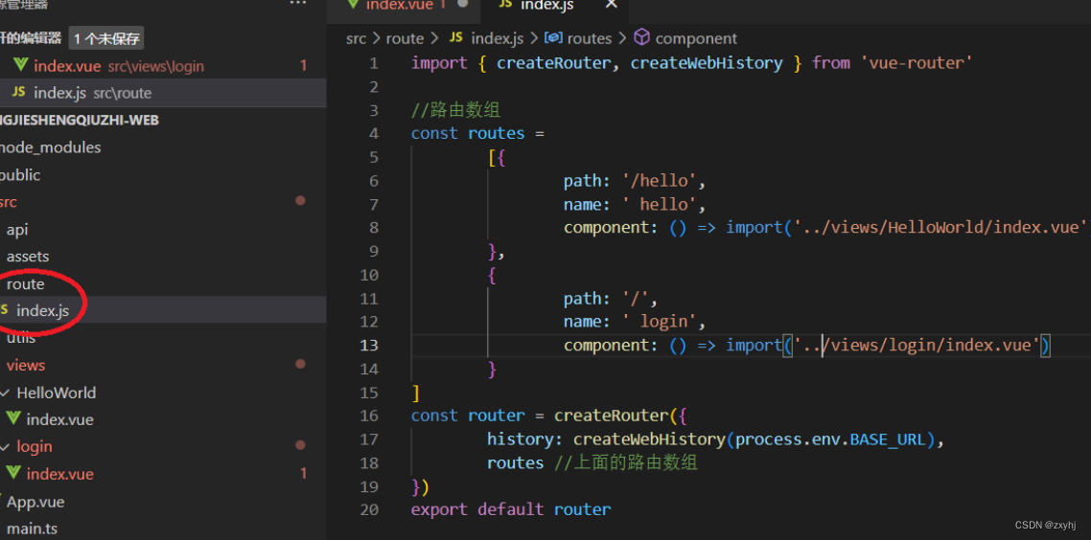
Task: Click the routes array icon in breadcrumb
Action: pos(554,37)
